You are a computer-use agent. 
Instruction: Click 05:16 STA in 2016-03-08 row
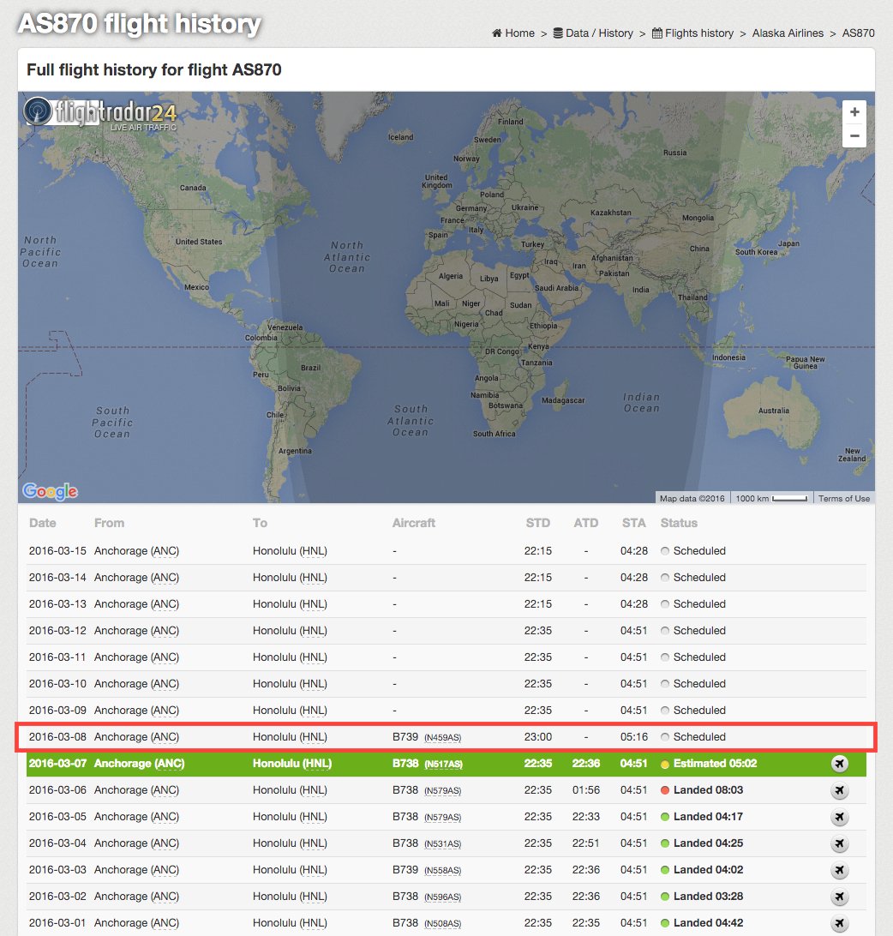coord(634,737)
